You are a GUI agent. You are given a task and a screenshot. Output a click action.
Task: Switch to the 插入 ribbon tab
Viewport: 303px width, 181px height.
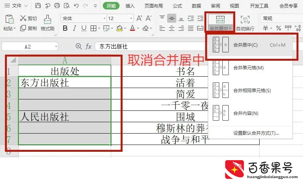(130, 6)
